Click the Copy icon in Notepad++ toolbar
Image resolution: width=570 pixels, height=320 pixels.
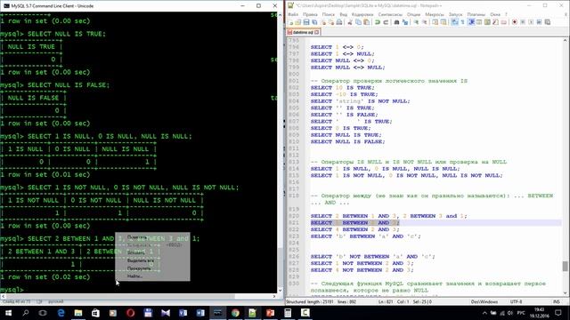click(358, 22)
